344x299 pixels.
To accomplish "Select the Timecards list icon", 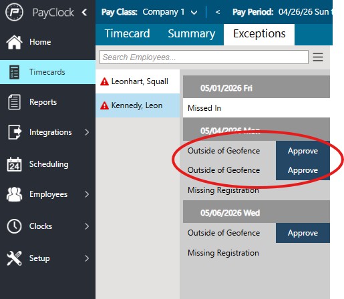I will [14, 72].
